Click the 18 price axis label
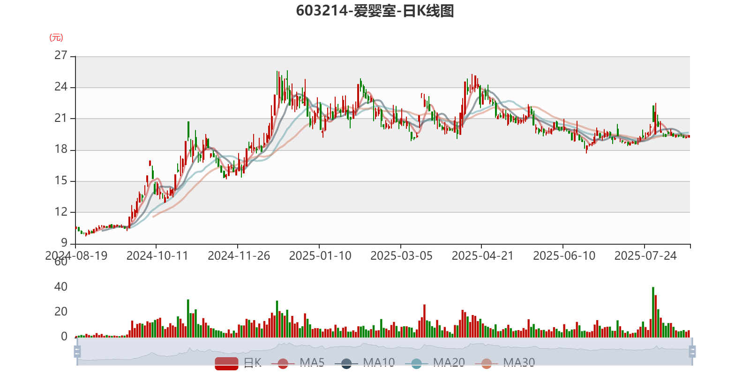This screenshot has height=375, width=750. pos(61,150)
